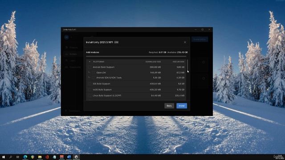Click the iOS Build Support label

(x=102, y=84)
